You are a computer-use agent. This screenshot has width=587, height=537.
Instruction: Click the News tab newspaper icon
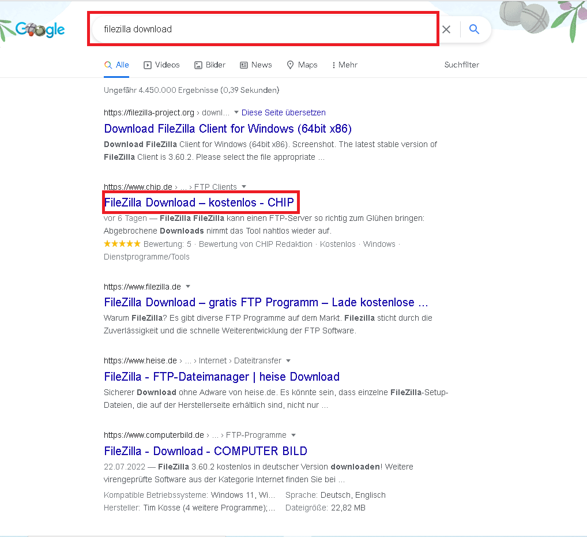tap(244, 65)
